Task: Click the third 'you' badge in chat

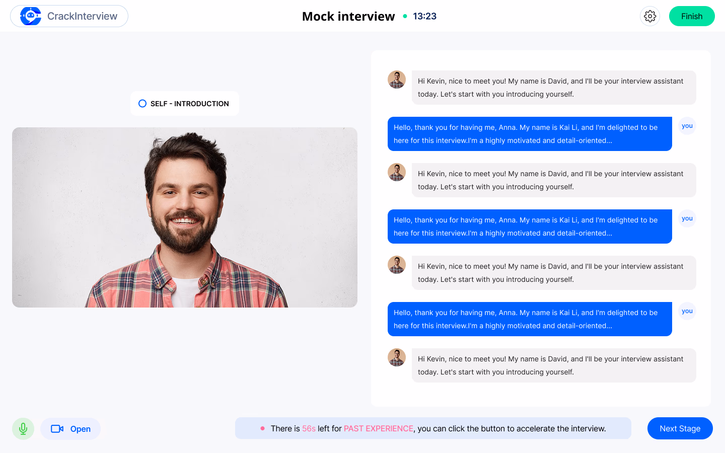Action: [x=687, y=311]
